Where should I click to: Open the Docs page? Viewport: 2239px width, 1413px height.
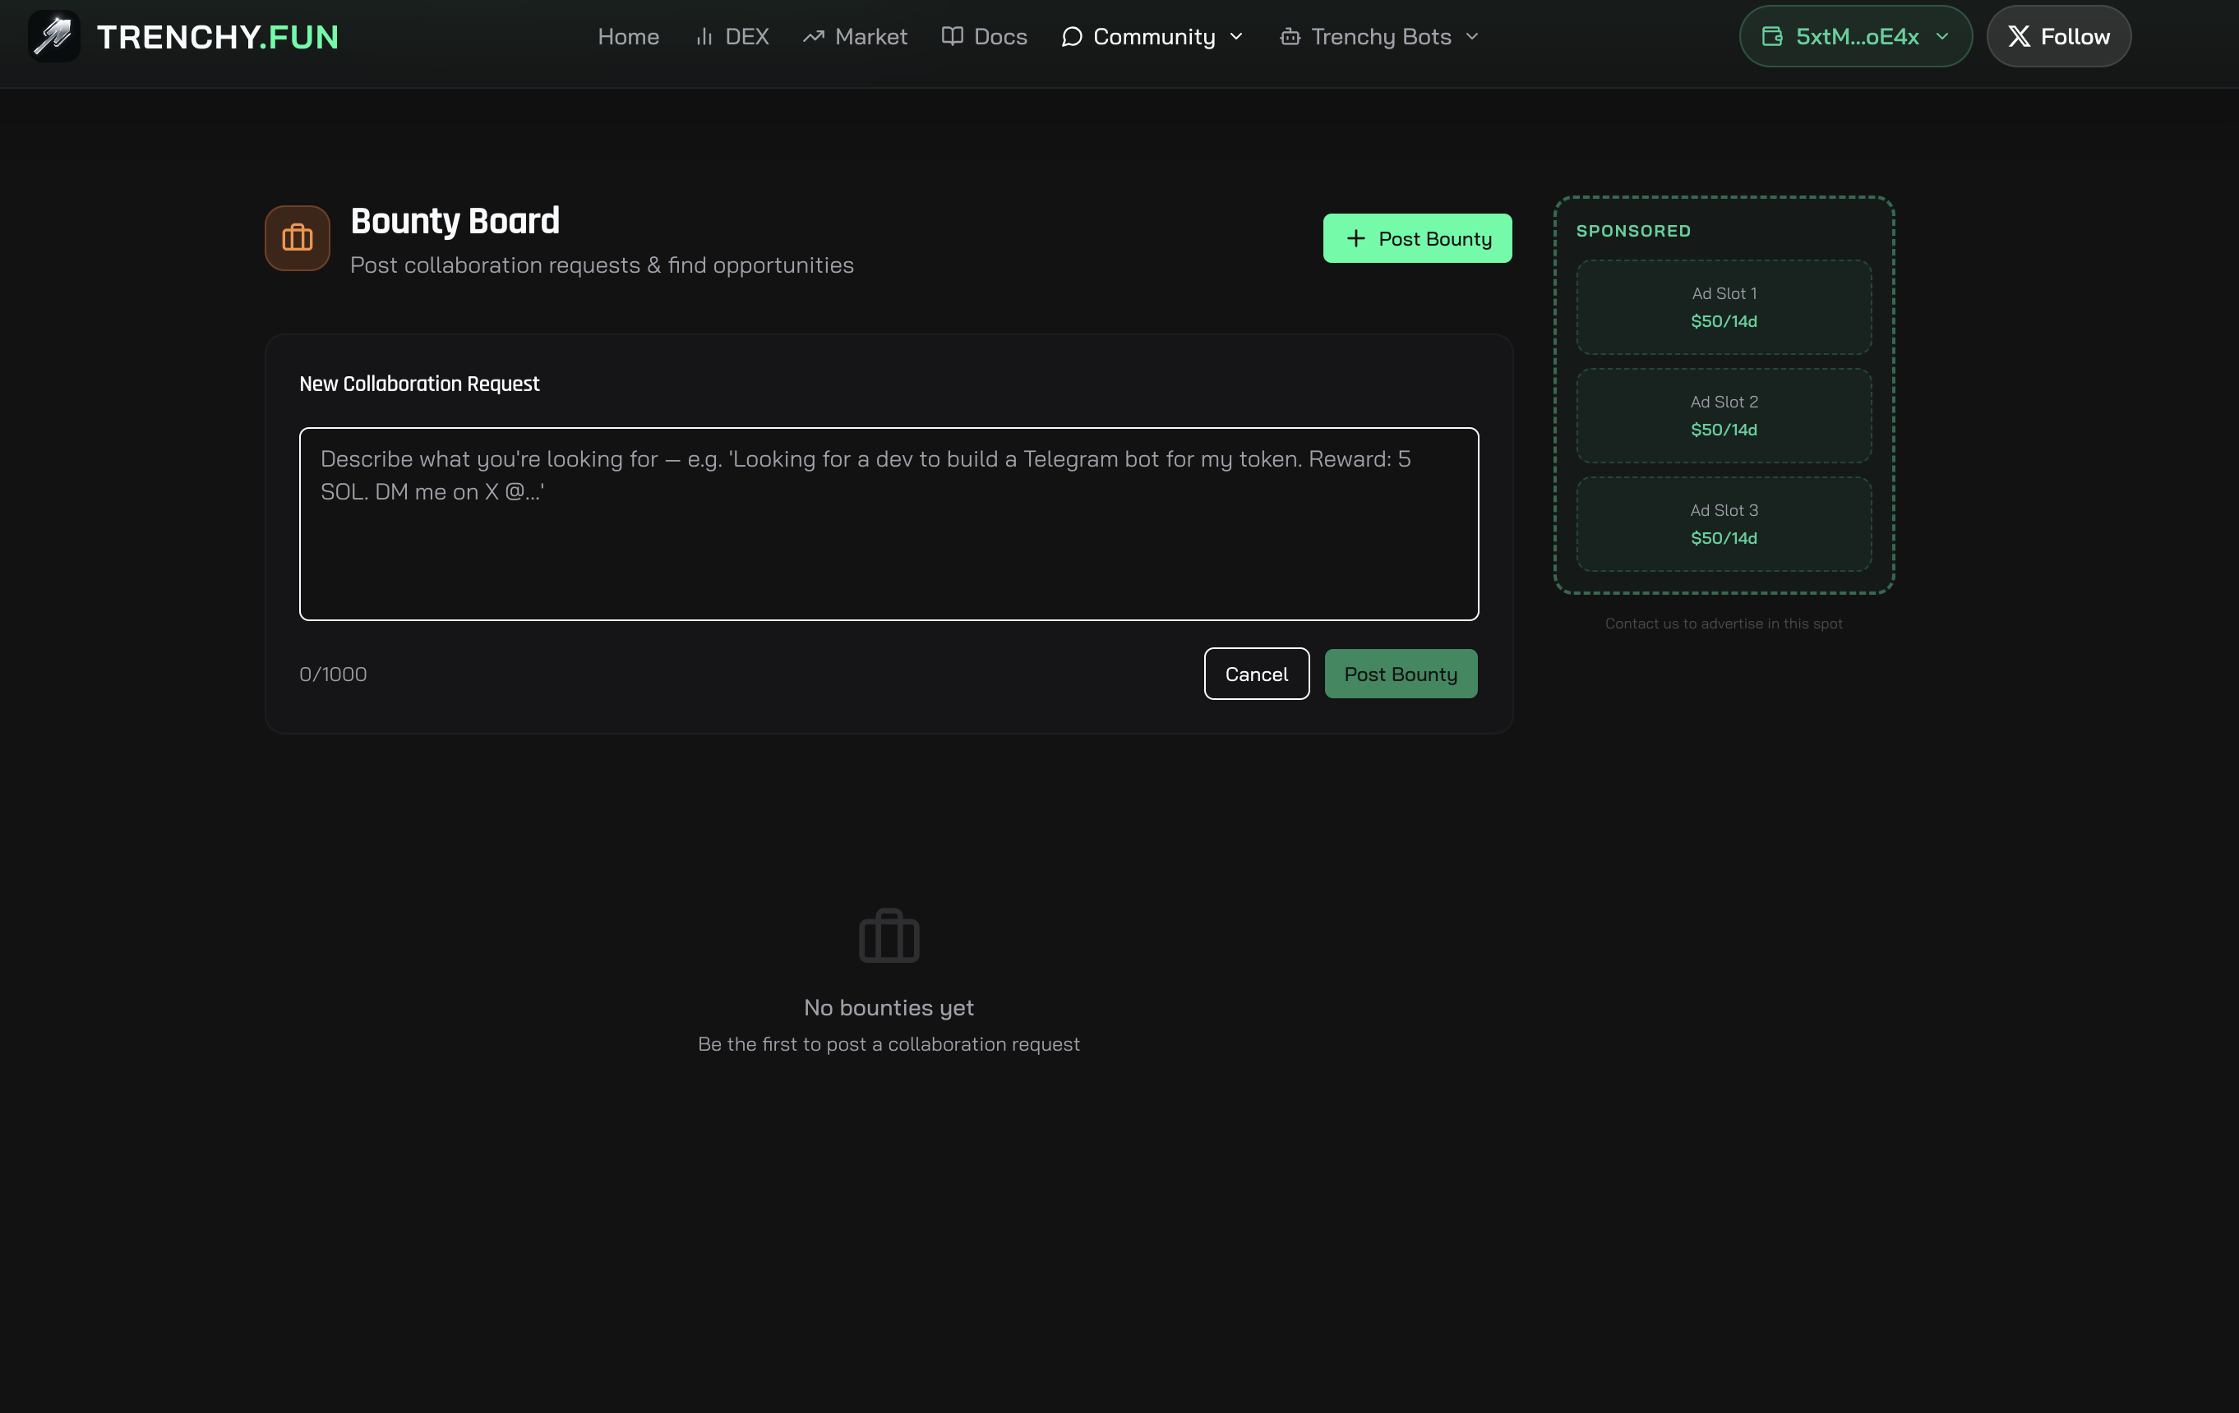coord(985,36)
